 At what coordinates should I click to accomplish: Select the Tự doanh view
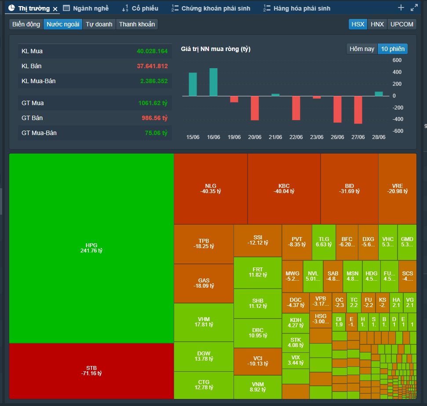click(99, 24)
